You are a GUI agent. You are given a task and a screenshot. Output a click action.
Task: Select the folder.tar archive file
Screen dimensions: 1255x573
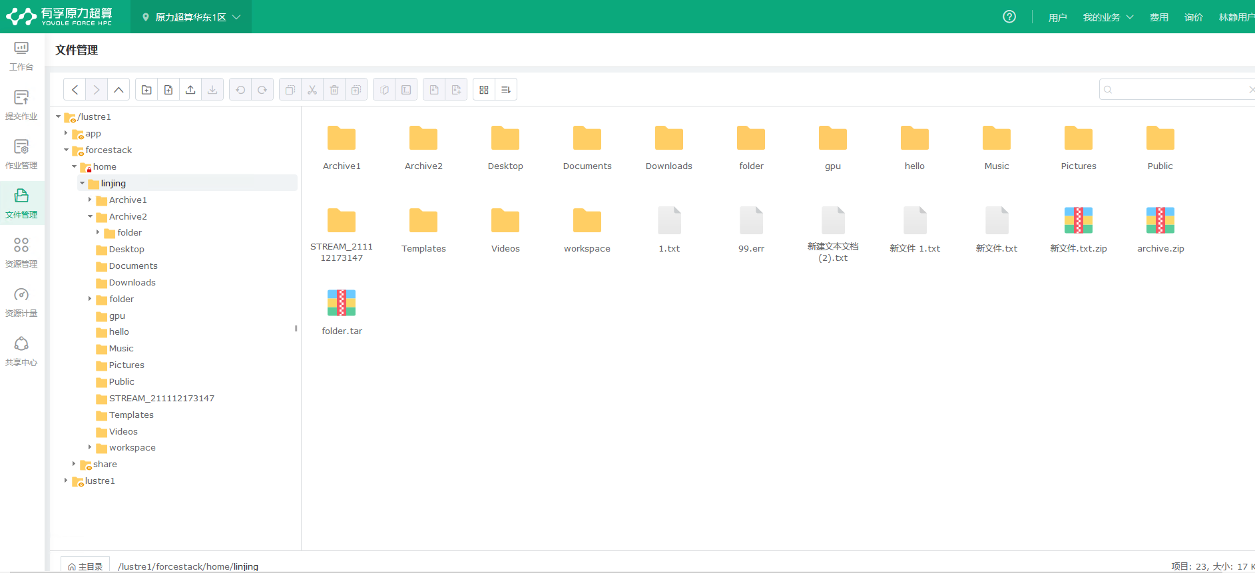342,313
